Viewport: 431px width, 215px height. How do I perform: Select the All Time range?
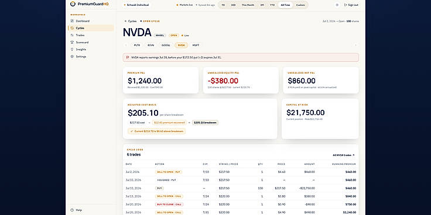[x=285, y=5]
